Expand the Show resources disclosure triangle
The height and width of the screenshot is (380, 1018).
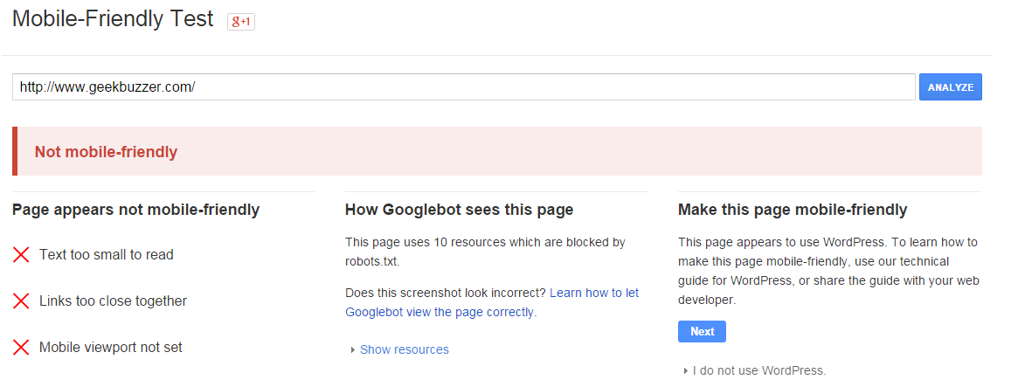(x=352, y=350)
